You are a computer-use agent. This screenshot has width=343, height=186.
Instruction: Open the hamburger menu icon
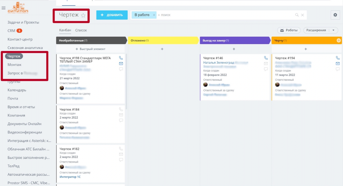[x=4, y=8]
